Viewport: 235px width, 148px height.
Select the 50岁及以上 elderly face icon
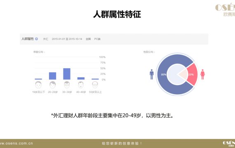click(x=95, y=85)
